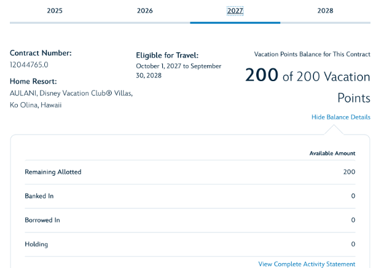The height and width of the screenshot is (268, 376).
Task: Go to the 2028 use year tab
Action: (325, 11)
